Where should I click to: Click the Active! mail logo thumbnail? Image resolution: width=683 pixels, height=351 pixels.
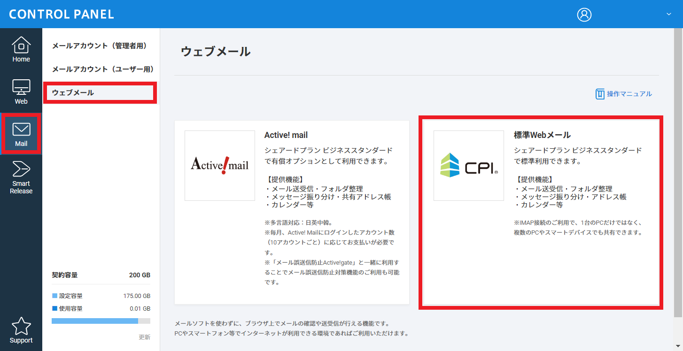click(x=220, y=166)
